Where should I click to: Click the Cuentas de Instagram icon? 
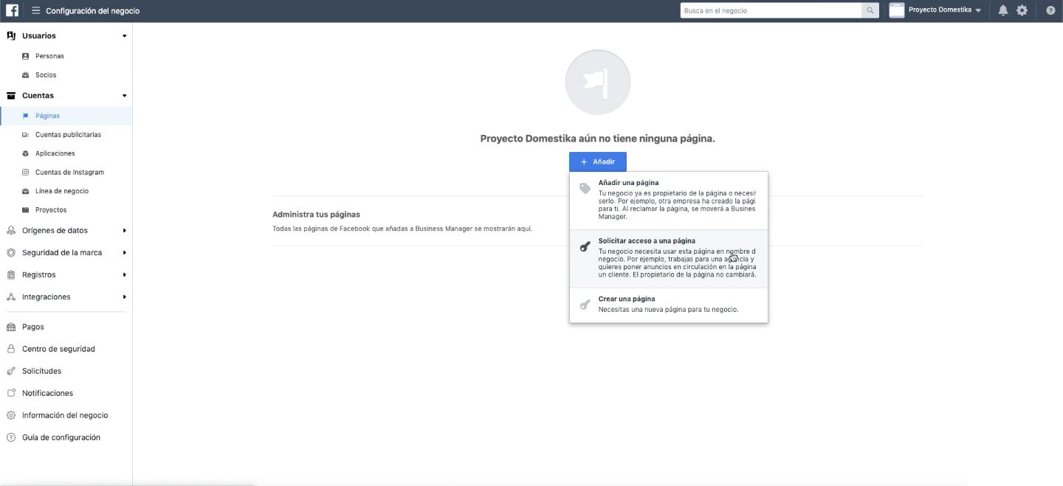pos(26,173)
